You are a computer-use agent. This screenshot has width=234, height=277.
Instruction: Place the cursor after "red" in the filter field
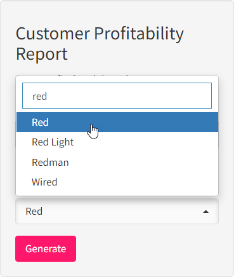pos(48,97)
